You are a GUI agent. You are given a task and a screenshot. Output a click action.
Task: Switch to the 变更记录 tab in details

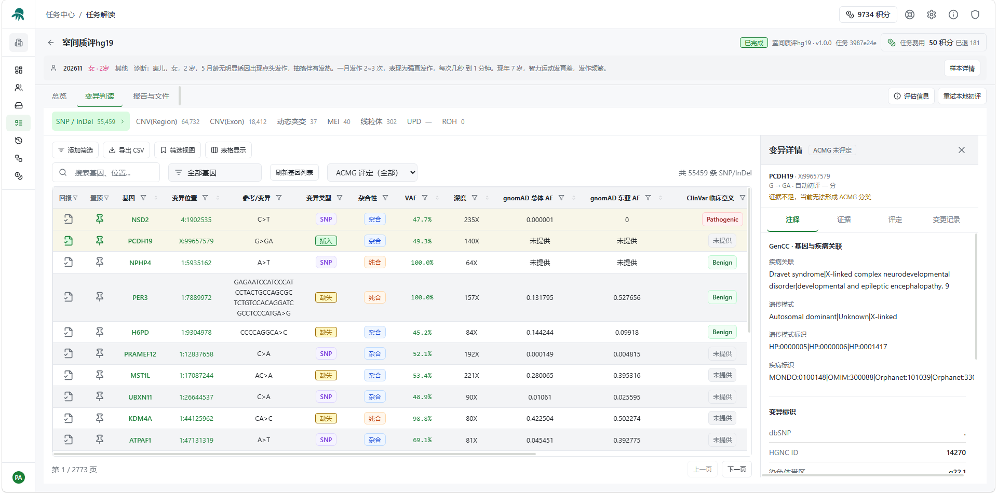pyautogui.click(x=946, y=219)
